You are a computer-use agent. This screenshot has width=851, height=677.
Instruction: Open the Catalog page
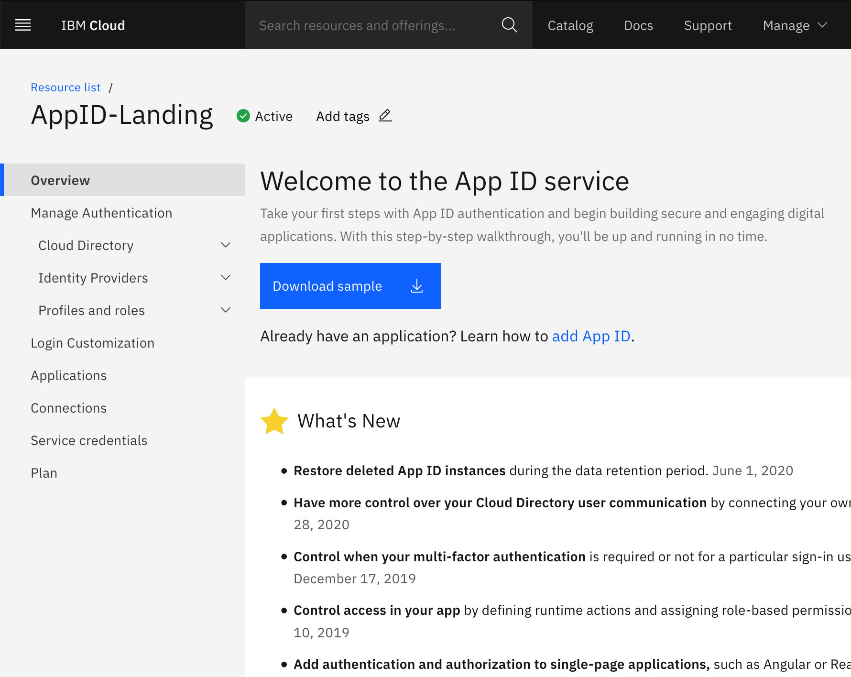point(570,25)
